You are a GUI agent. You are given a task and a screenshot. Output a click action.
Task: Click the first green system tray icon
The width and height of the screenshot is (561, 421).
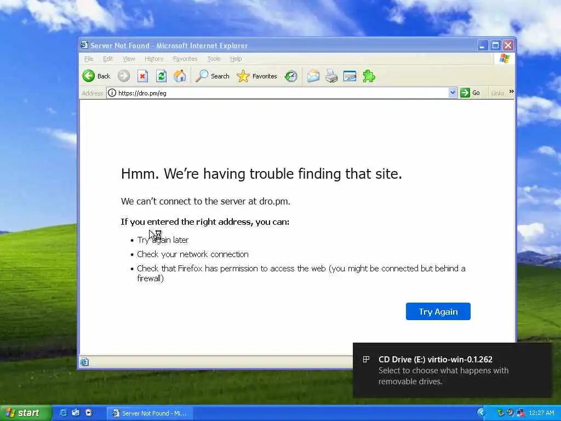501,413
